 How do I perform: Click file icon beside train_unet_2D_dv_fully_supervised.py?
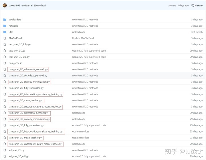pyautogui.click(x=5, y=75)
